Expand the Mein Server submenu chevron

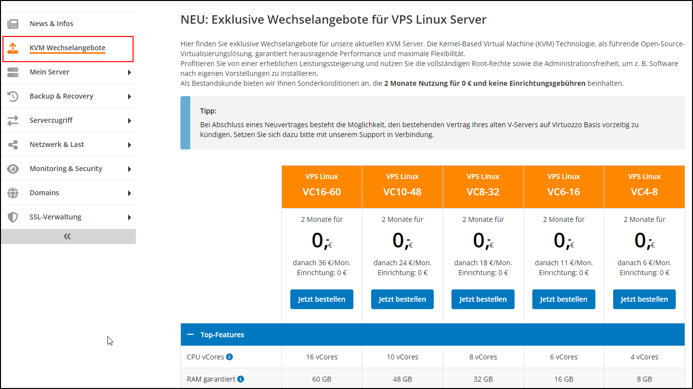click(130, 71)
